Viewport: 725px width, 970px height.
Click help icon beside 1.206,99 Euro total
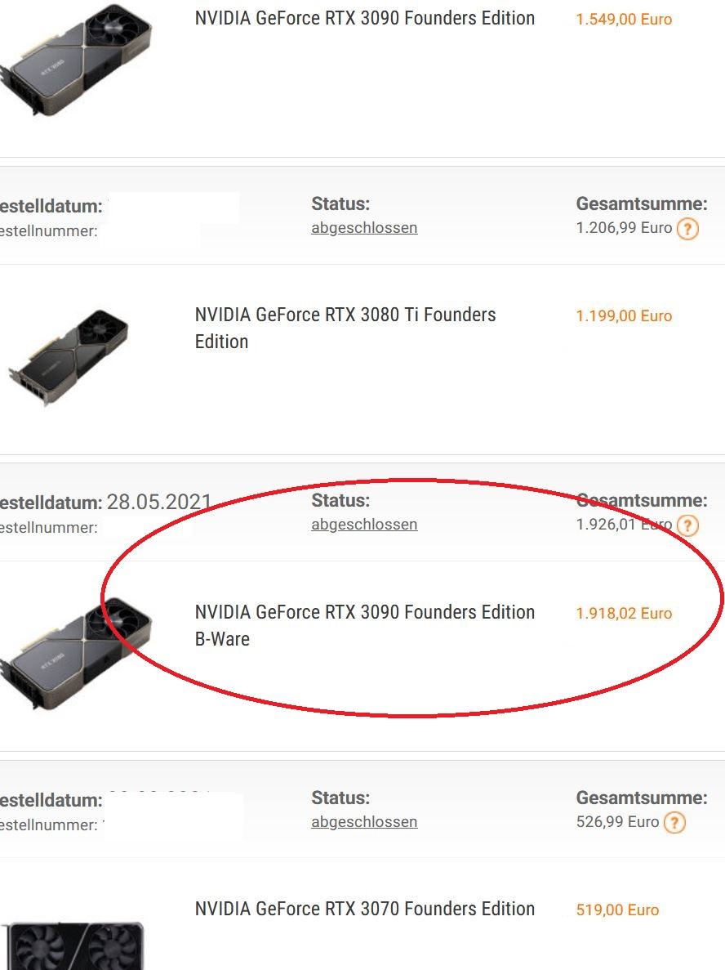click(x=687, y=229)
